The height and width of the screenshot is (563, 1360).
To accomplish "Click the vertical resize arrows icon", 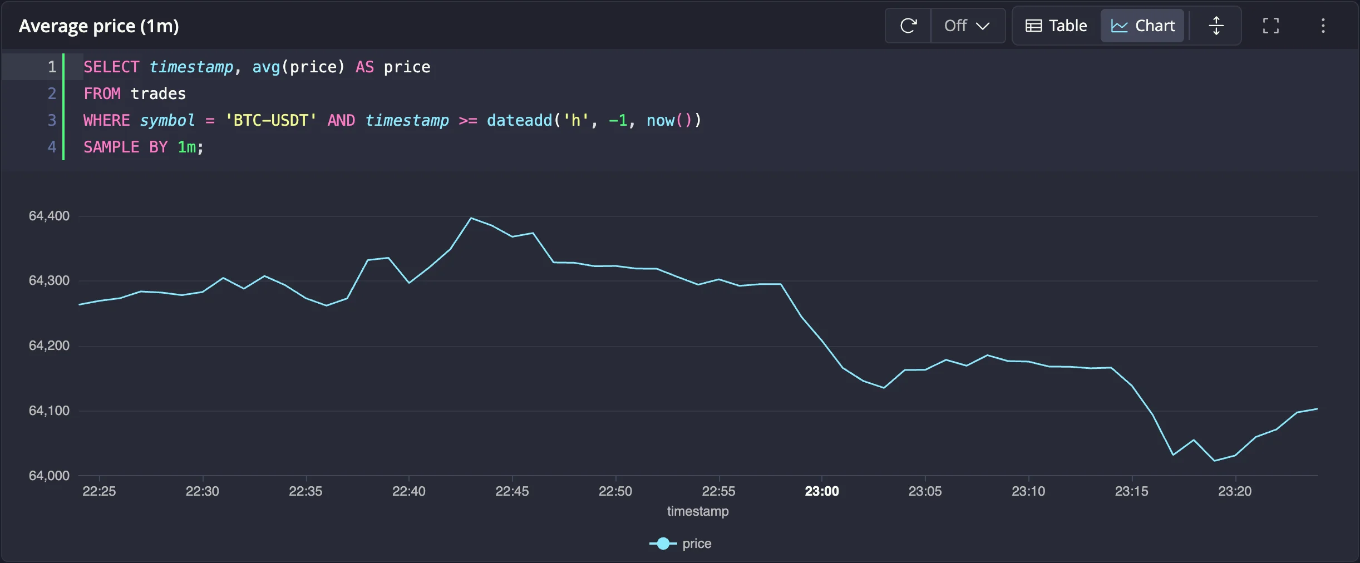I will click(x=1216, y=26).
